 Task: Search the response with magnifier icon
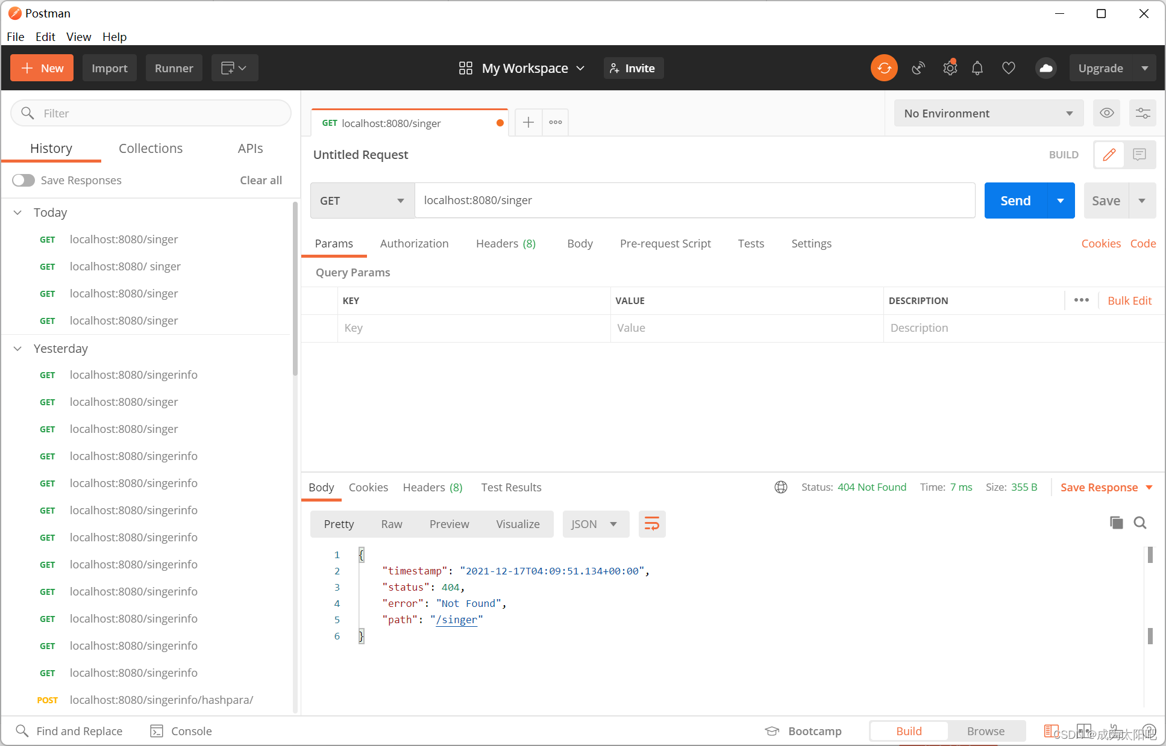pyautogui.click(x=1139, y=523)
